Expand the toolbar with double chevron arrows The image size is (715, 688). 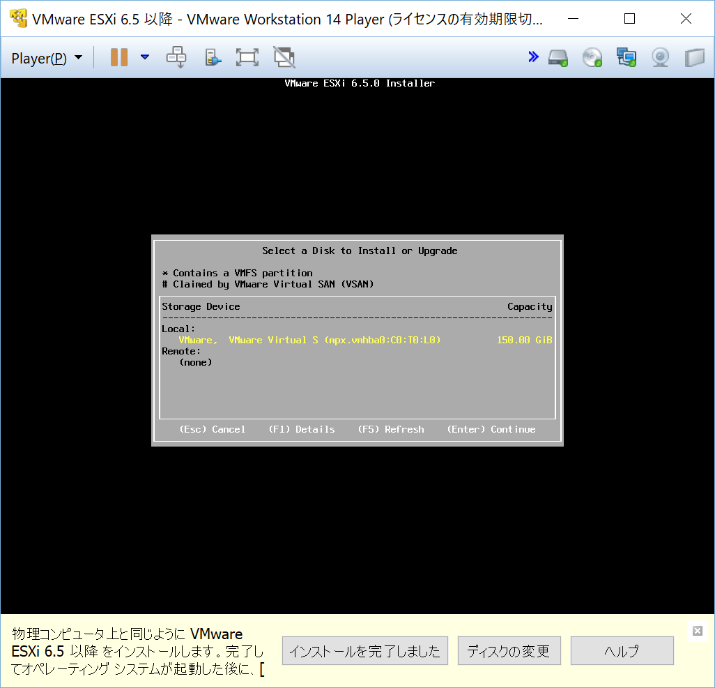coord(533,57)
